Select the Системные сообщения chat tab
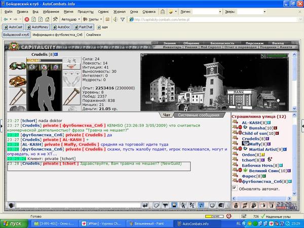Viewport: 304px width, 228px height. click(199, 115)
